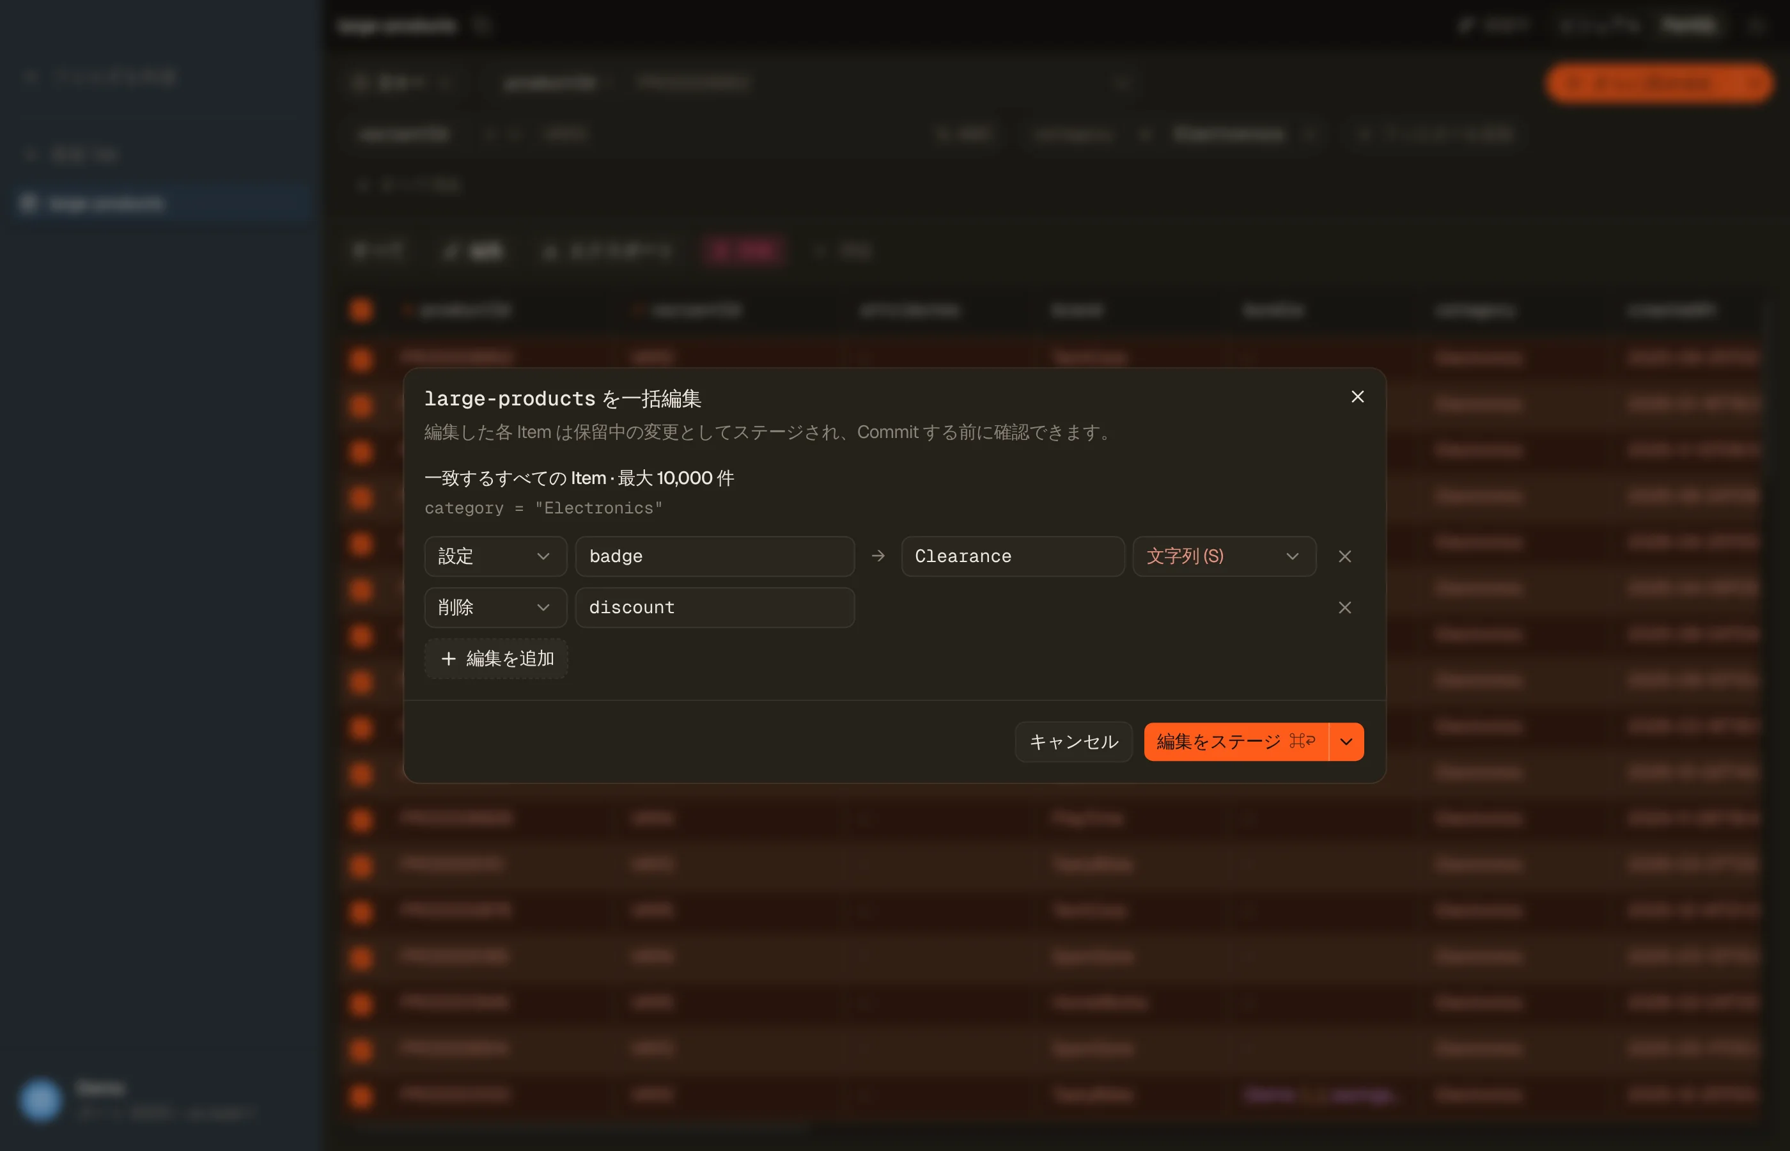Remove the badge edit row
Screen dimensions: 1790x1151
click(x=1345, y=556)
